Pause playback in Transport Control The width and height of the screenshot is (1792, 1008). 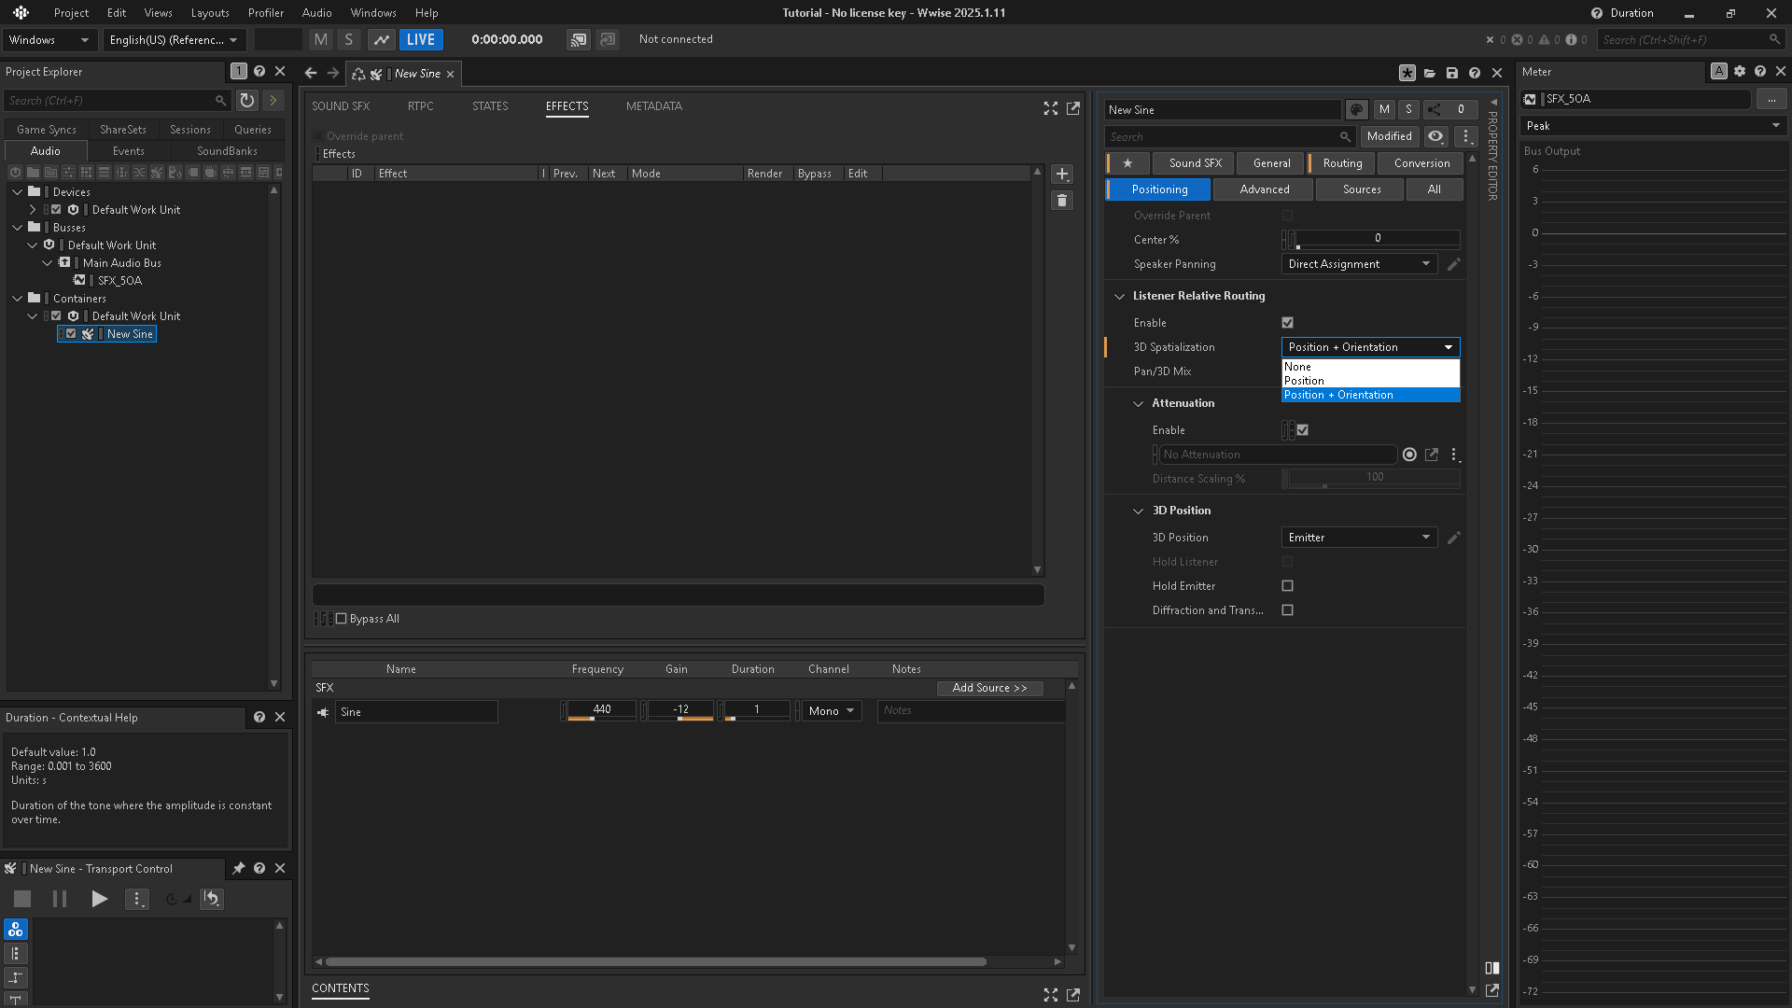60,899
